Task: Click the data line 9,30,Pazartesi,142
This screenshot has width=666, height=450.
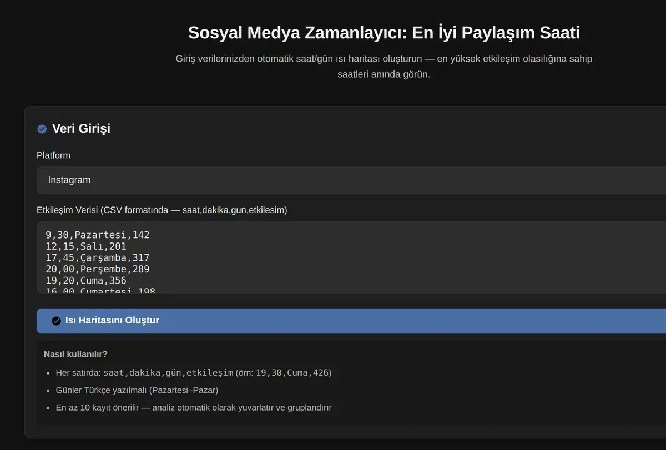Action: (98, 235)
